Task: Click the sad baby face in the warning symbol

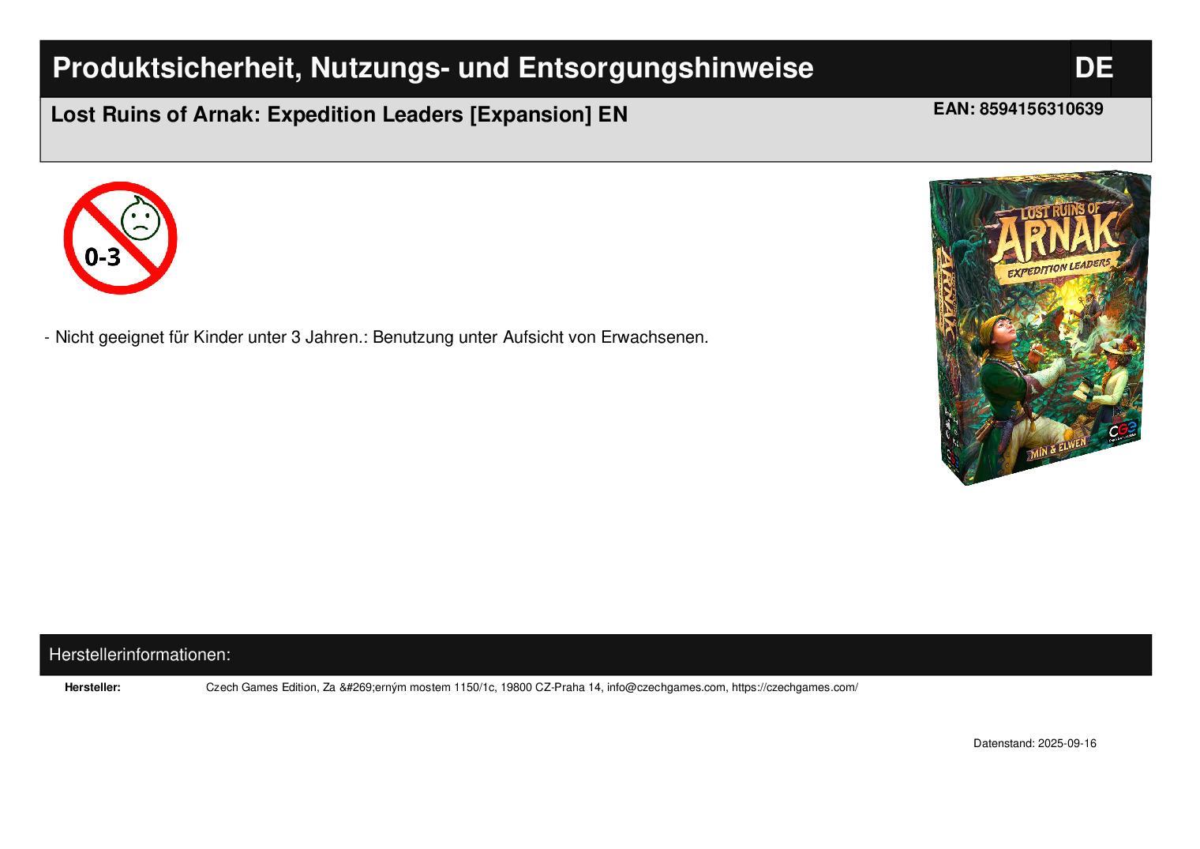Action: point(141,220)
